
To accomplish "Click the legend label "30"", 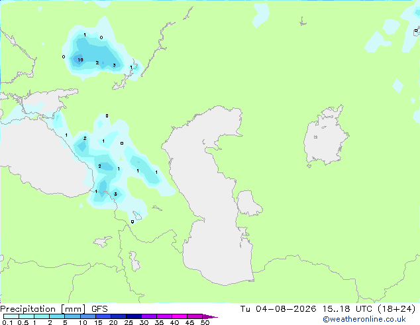I will click(144, 322).
